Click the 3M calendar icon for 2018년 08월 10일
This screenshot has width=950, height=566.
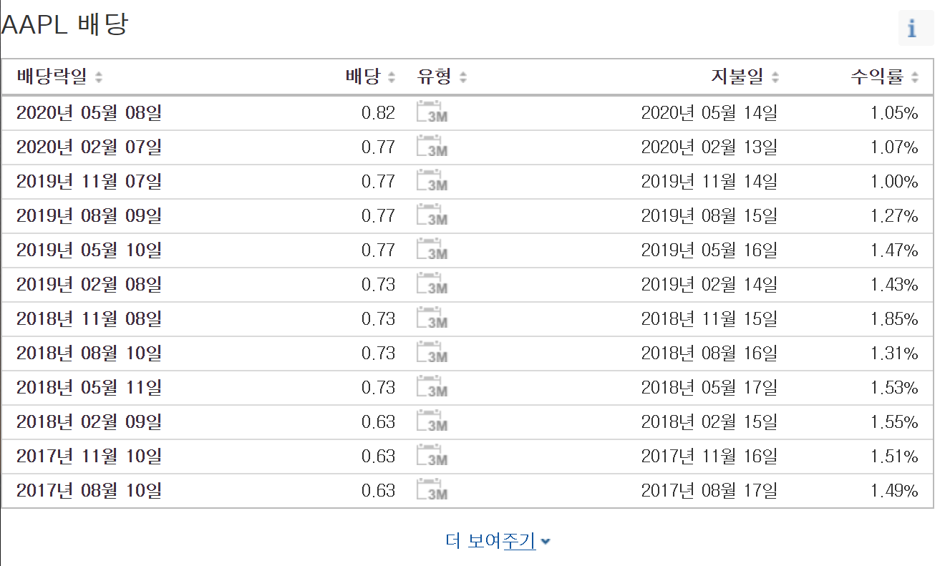tap(432, 353)
